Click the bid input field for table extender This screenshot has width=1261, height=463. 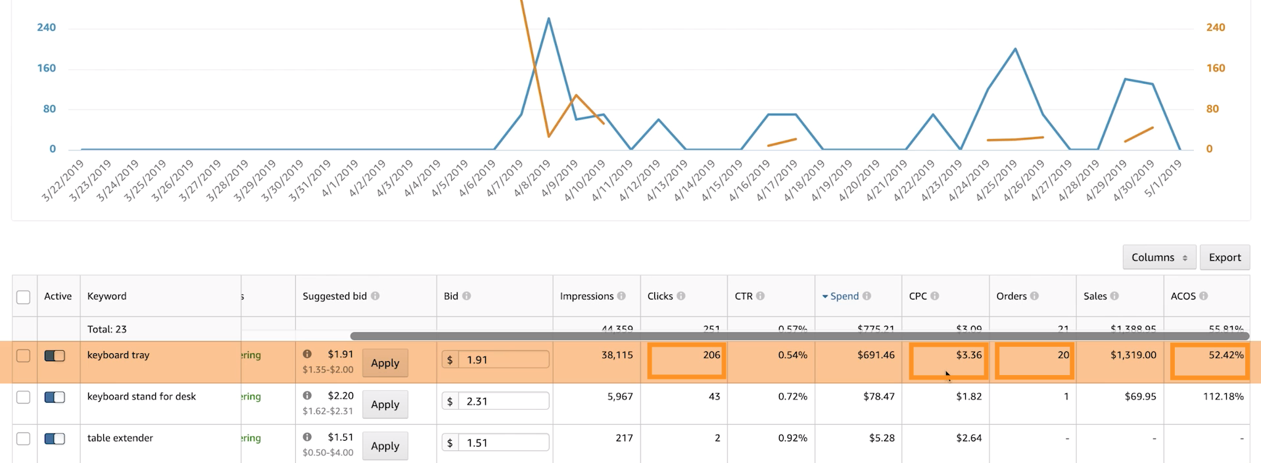(503, 443)
